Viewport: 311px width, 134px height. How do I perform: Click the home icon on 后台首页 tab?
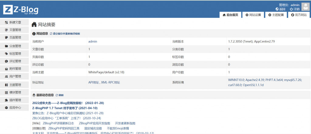click(224, 15)
